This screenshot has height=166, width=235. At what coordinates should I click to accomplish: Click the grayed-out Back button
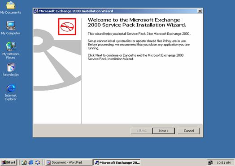(x=141, y=131)
